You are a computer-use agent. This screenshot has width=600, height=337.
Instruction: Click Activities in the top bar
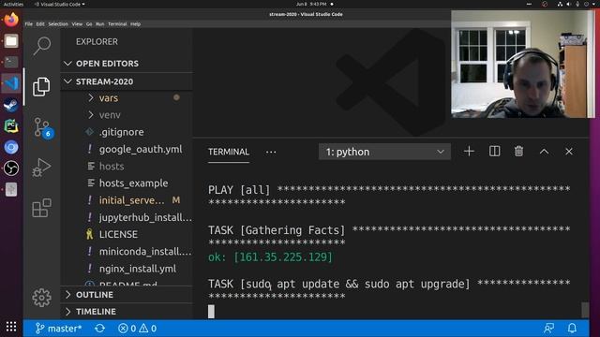[x=13, y=4]
